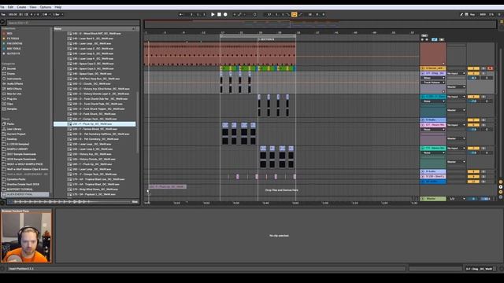Fold track 4 with its unfold triangle

(x=423, y=73)
